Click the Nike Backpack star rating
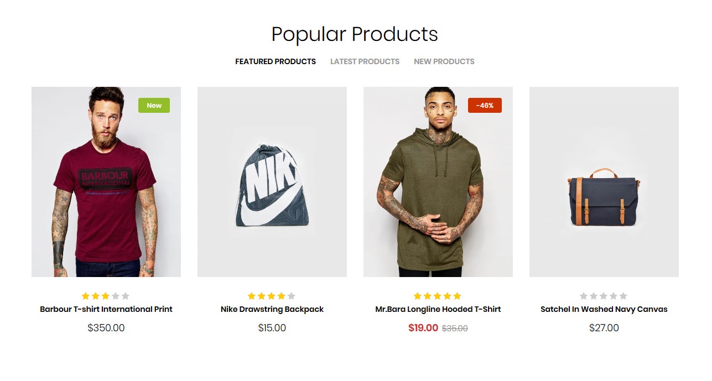This screenshot has width=712, height=381. [272, 296]
